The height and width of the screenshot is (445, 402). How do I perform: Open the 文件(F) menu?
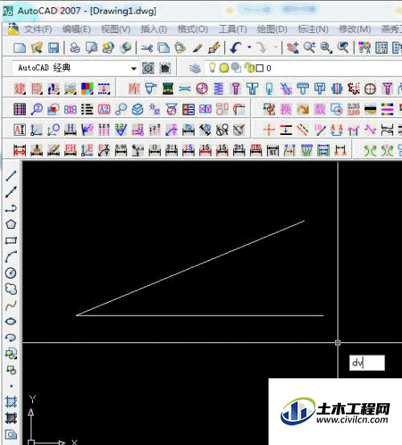pos(38,29)
